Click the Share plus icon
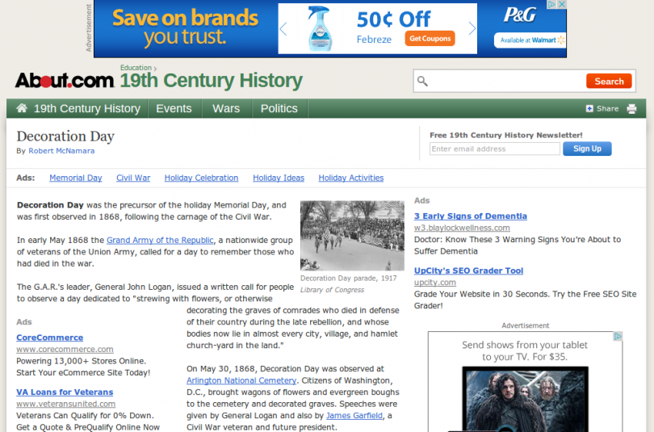Image resolution: width=654 pixels, height=432 pixels. point(589,108)
